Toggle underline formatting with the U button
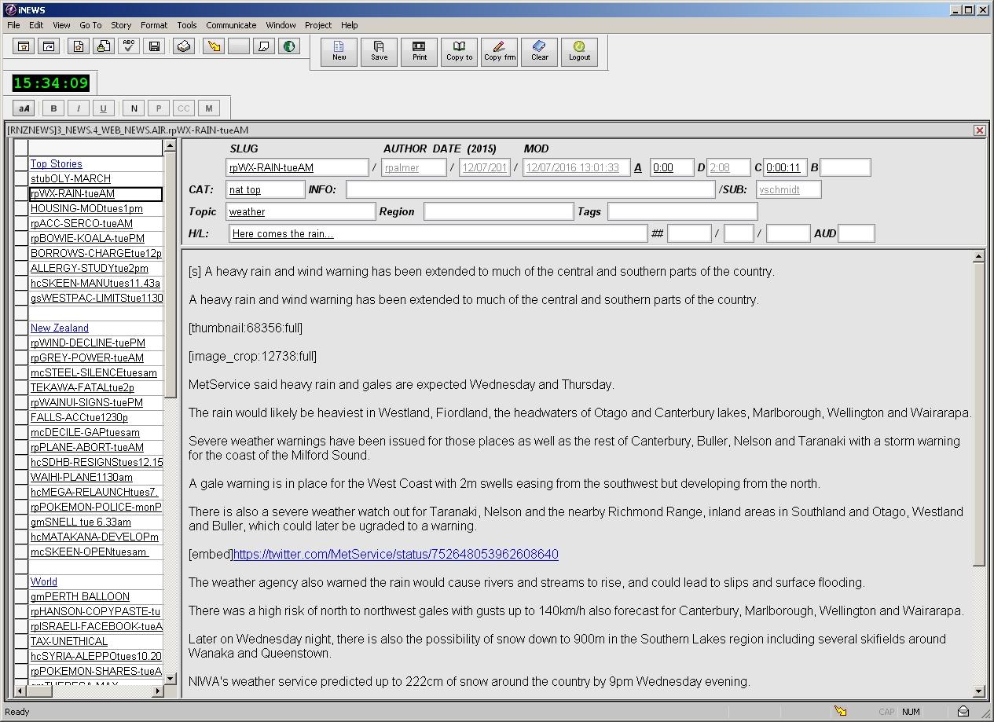 (x=103, y=108)
